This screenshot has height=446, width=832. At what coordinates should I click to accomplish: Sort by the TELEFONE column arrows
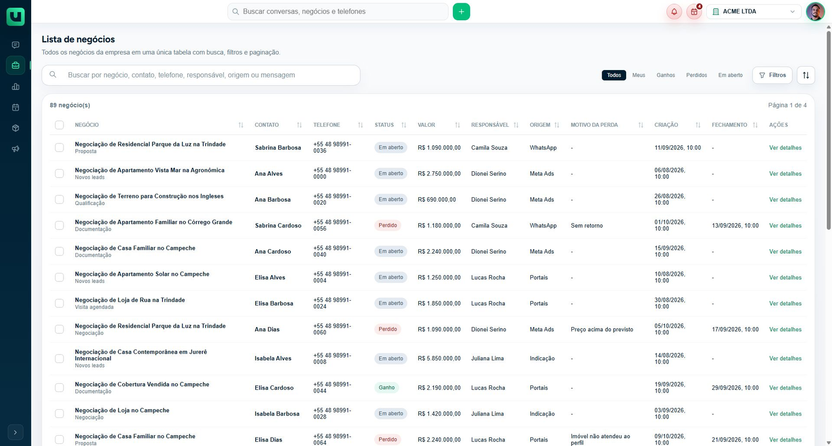point(360,125)
